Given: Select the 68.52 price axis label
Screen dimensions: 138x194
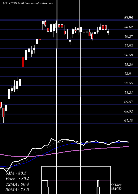Looking at the screenshot, I should (x=129, y=111).
